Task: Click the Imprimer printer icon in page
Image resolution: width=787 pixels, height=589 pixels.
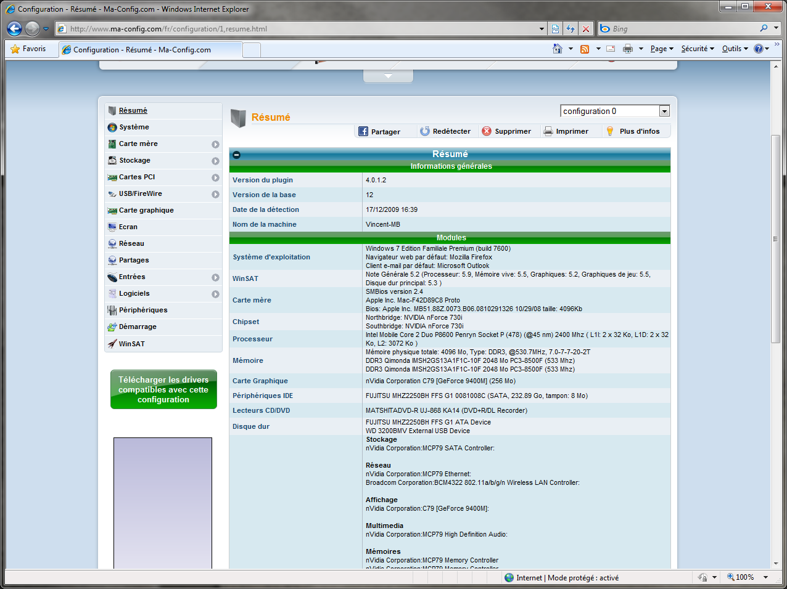Action: [x=548, y=131]
